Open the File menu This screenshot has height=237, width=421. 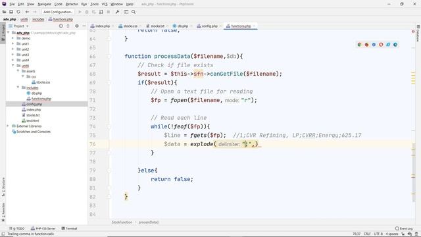click(x=12, y=5)
